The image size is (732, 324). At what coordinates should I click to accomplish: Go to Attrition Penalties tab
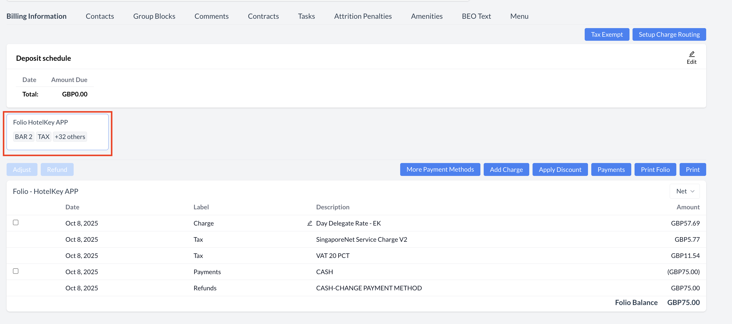click(363, 16)
